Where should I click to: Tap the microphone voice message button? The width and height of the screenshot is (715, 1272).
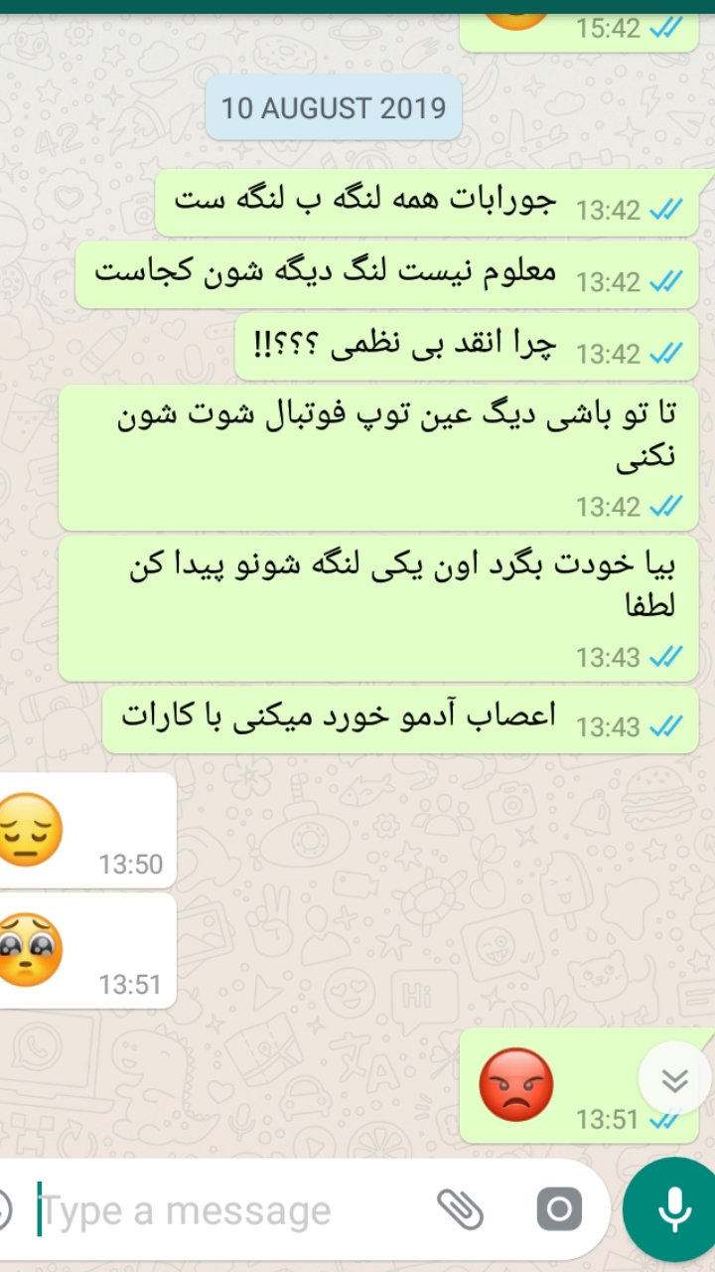point(674,1209)
